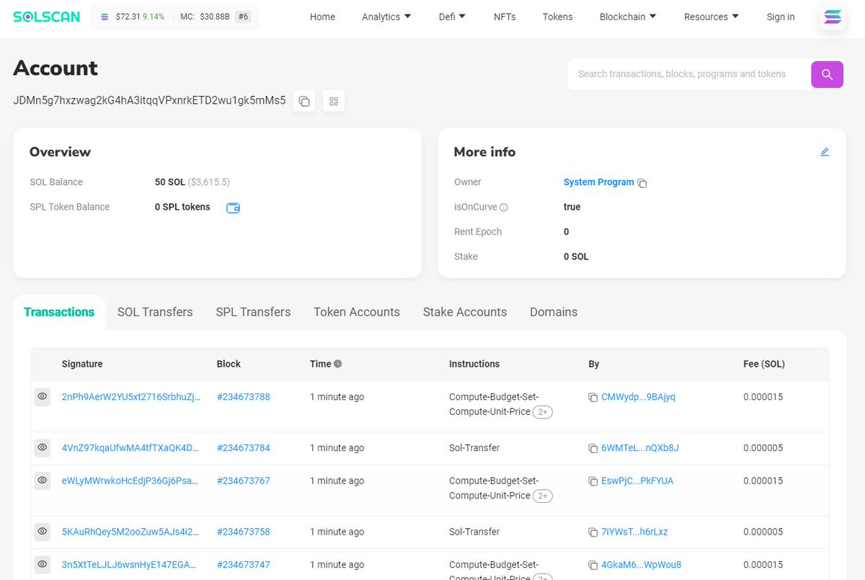Screen dimensions: 865x580
Task: Open transaction signature 2nPh9AerW2YU5xt2716SrbhuZj...
Action: click(131, 397)
